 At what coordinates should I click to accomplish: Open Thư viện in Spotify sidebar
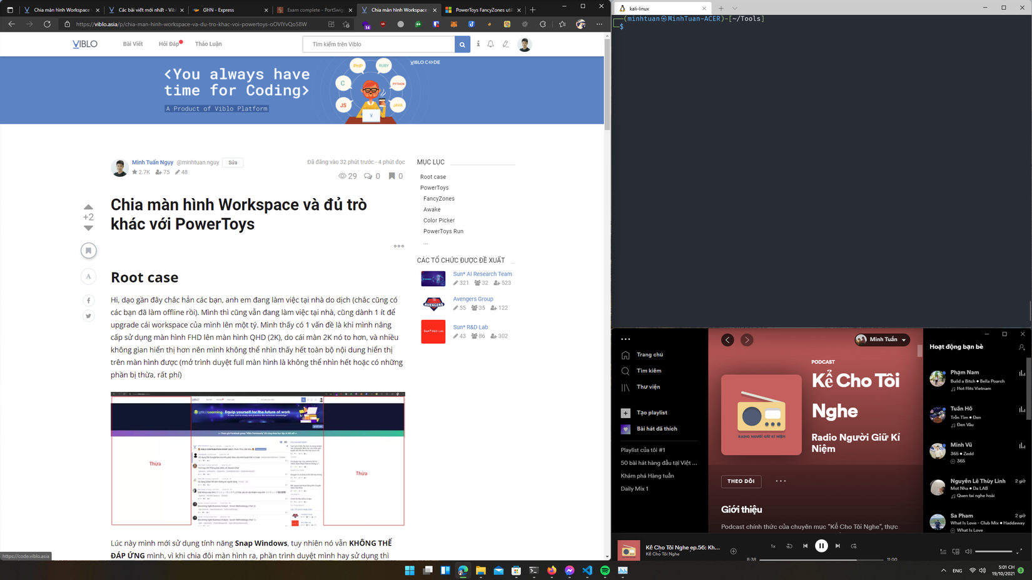(x=641, y=387)
